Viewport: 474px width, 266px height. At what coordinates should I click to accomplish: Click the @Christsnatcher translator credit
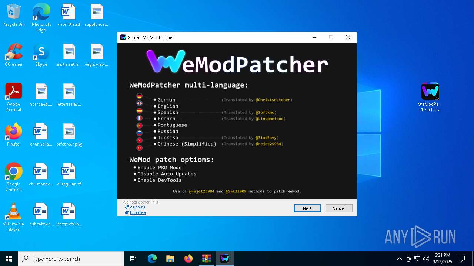[x=273, y=100]
